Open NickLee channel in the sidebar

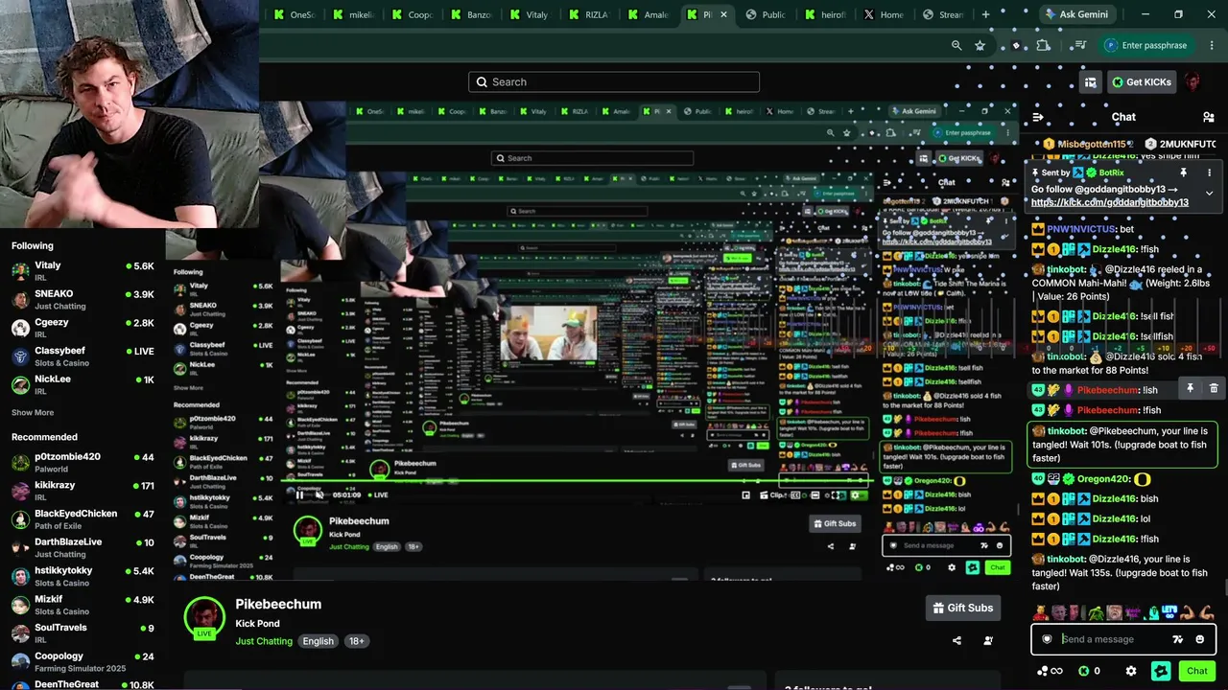[x=83, y=384]
